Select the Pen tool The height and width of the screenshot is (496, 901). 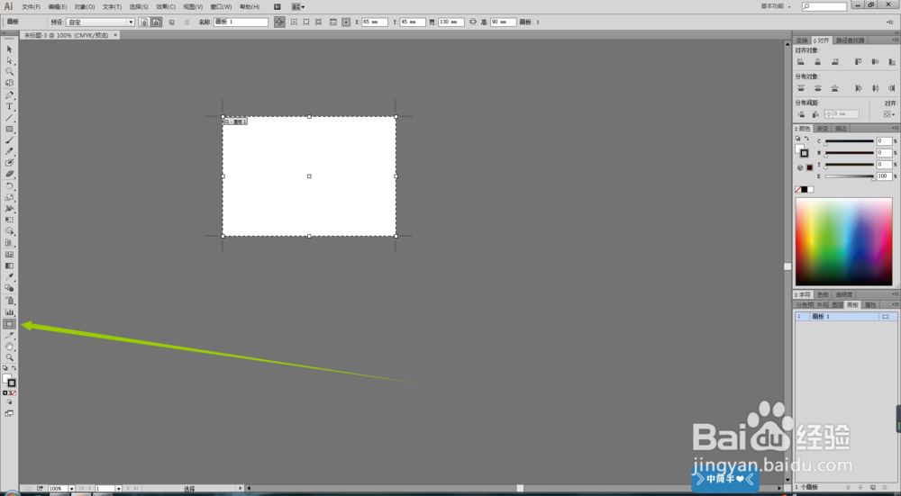click(x=9, y=95)
